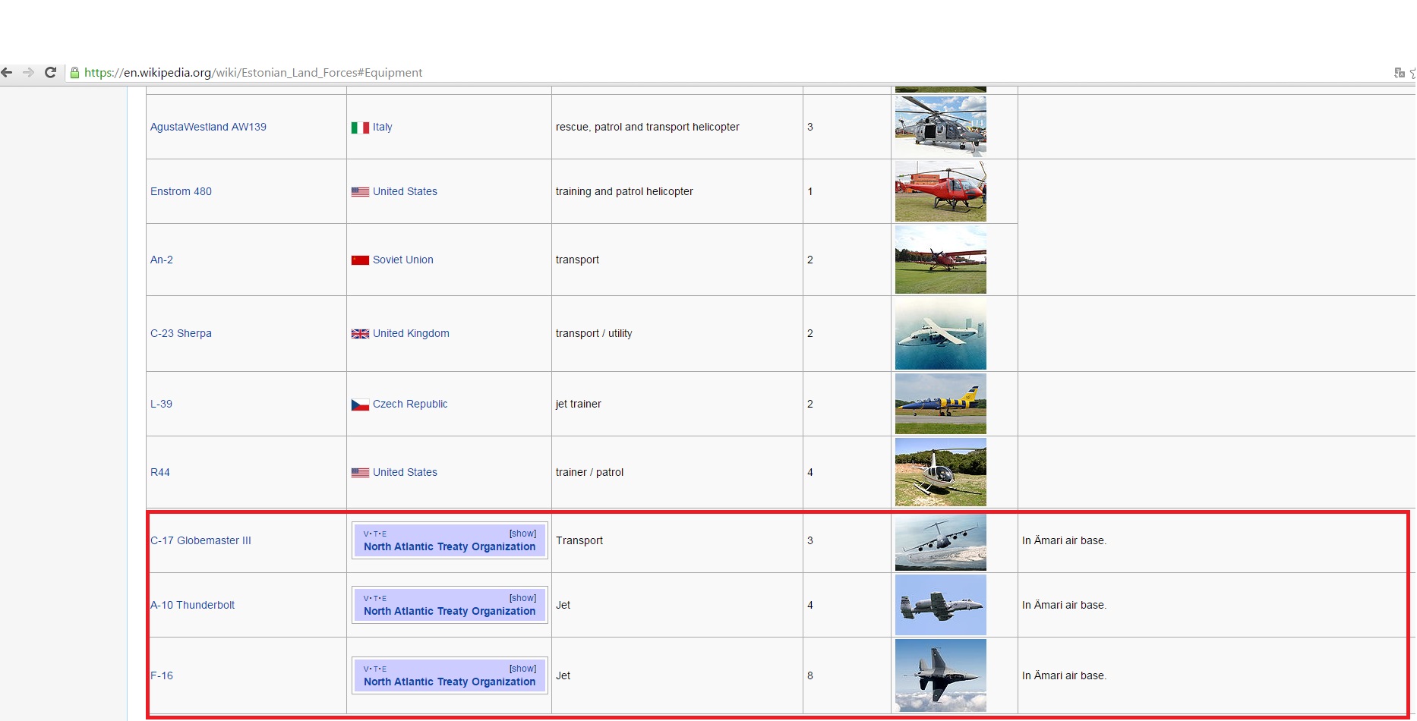Follow the Enstrom 480 link
The image size is (1417, 721).
pos(181,191)
